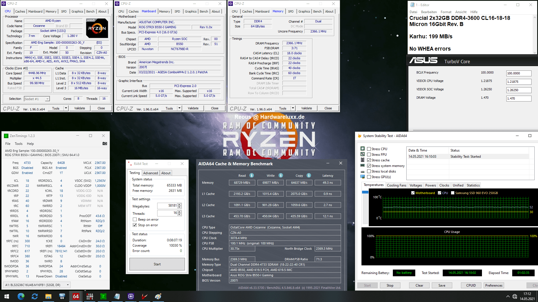
Task: Click the Preferences button in AIDA64
Action: tap(494, 286)
